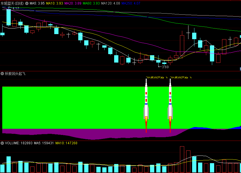Screen dimensions: 241x173
Task: Click the right rocket signal icon
Action: (170, 106)
